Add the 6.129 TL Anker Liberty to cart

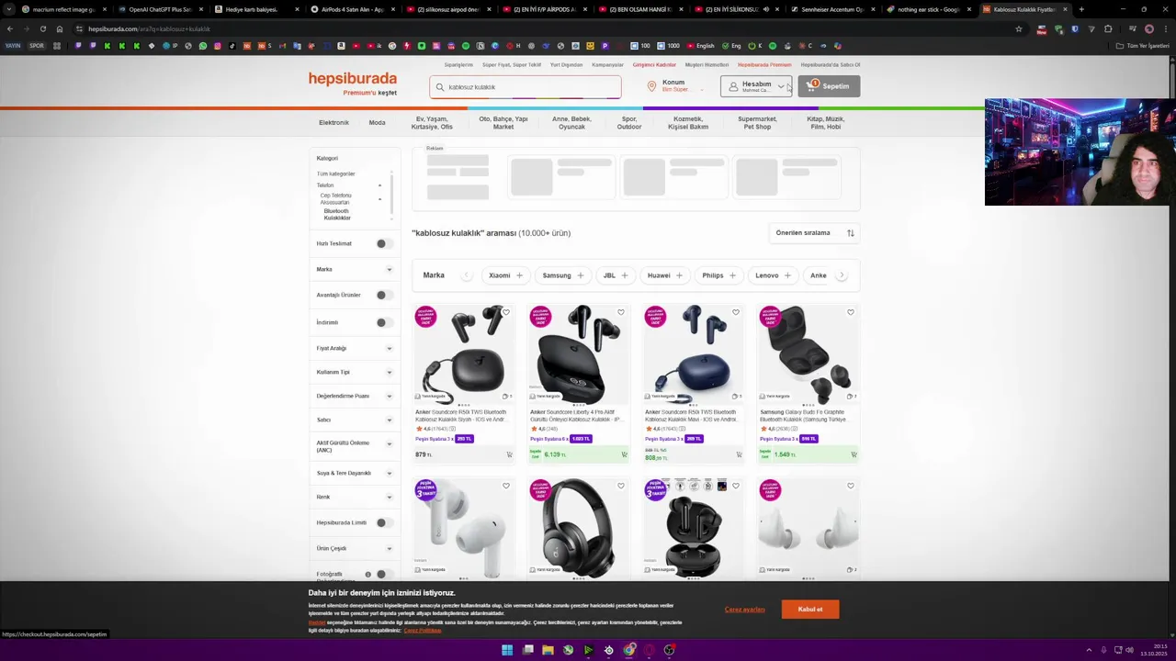pos(624,454)
